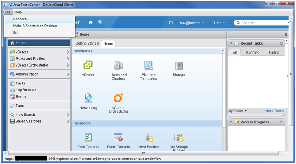
Task: Switch to the Home tab
Action: (x=108, y=44)
